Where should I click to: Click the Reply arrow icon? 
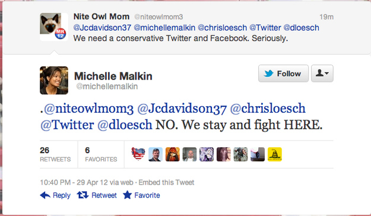click(45, 195)
